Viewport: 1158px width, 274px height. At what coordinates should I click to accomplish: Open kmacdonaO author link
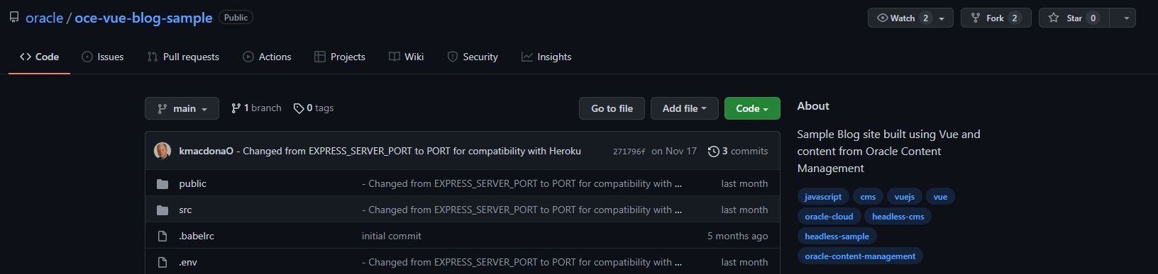pos(206,151)
